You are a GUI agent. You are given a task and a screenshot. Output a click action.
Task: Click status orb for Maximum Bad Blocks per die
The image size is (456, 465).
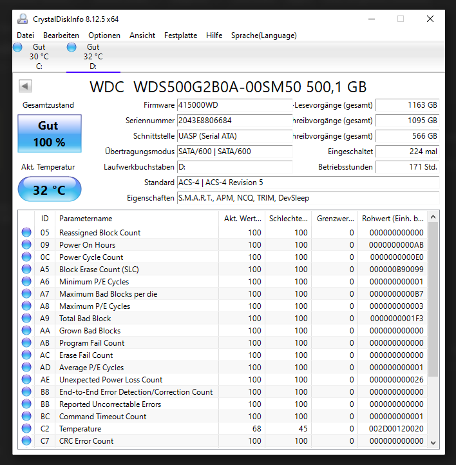[x=26, y=293]
